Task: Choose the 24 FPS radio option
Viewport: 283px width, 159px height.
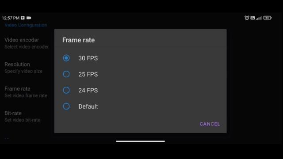Action: pyautogui.click(x=66, y=90)
